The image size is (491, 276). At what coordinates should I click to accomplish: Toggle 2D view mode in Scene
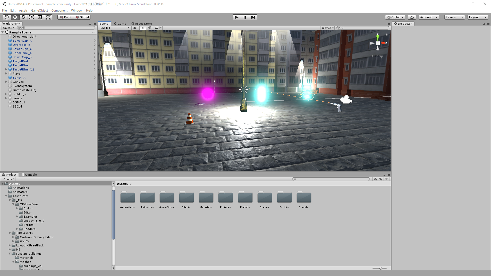[x=134, y=28]
